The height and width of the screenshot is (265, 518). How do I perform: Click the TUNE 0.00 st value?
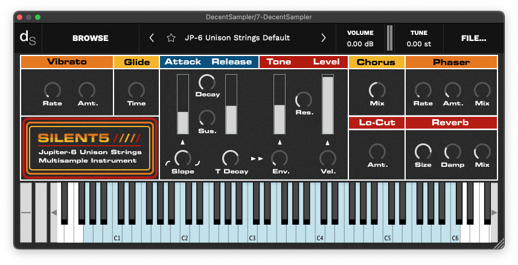(x=419, y=44)
